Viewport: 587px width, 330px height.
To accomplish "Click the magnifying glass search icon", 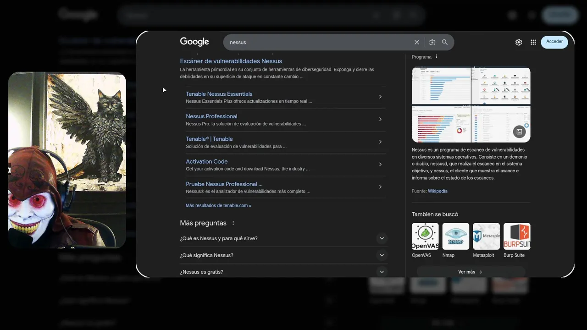I will [445, 42].
